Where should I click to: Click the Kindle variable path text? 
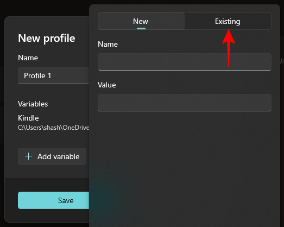(x=54, y=128)
